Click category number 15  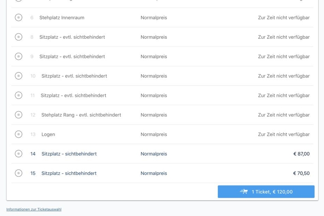33,173
